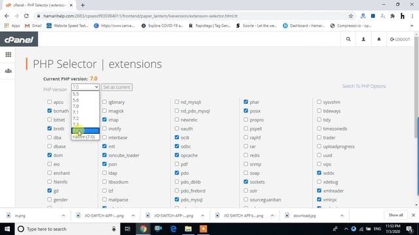Click the taskbar clock showing 11:53 PM

click(x=393, y=229)
